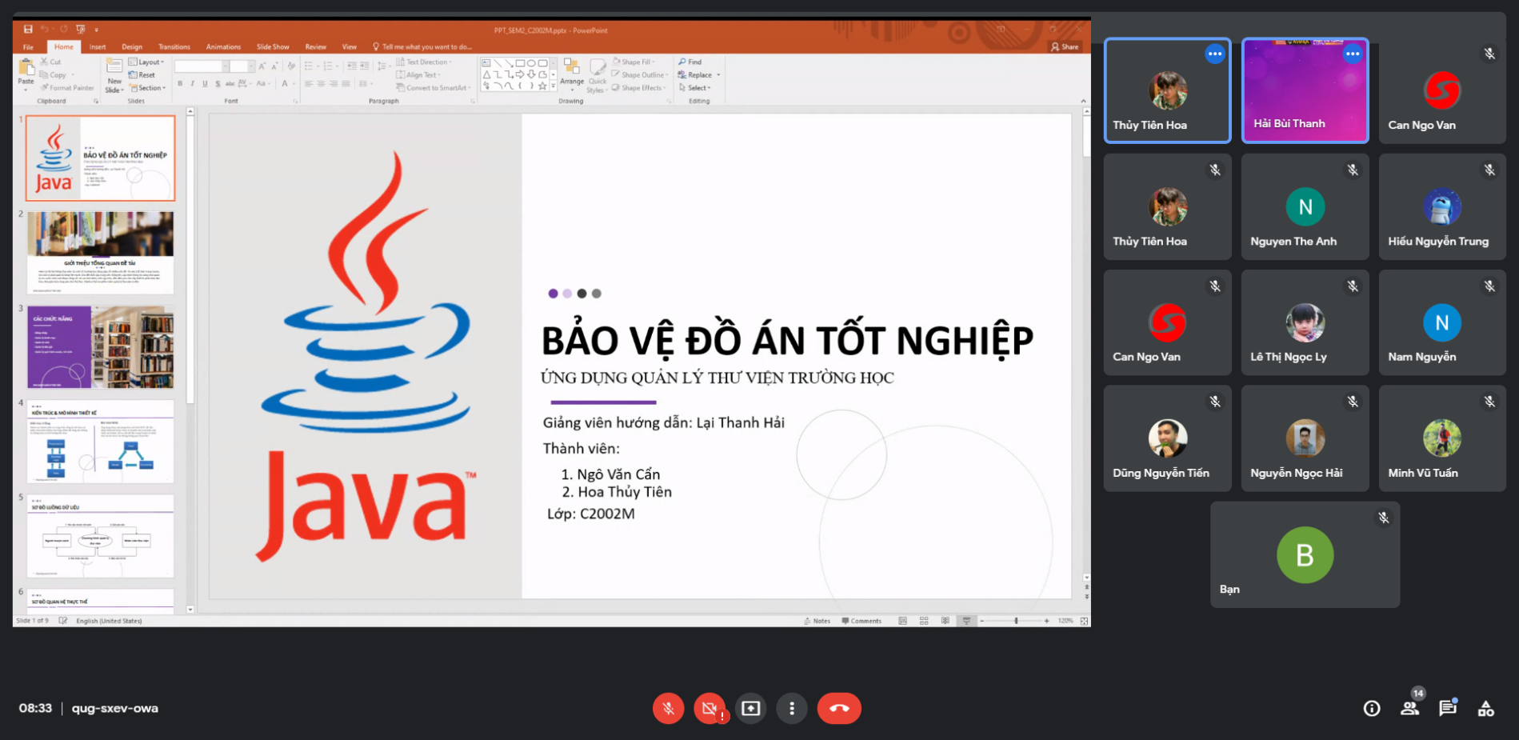Click Start From Beginning in quick access toolbar
The width and height of the screenshot is (1519, 740).
click(x=80, y=30)
